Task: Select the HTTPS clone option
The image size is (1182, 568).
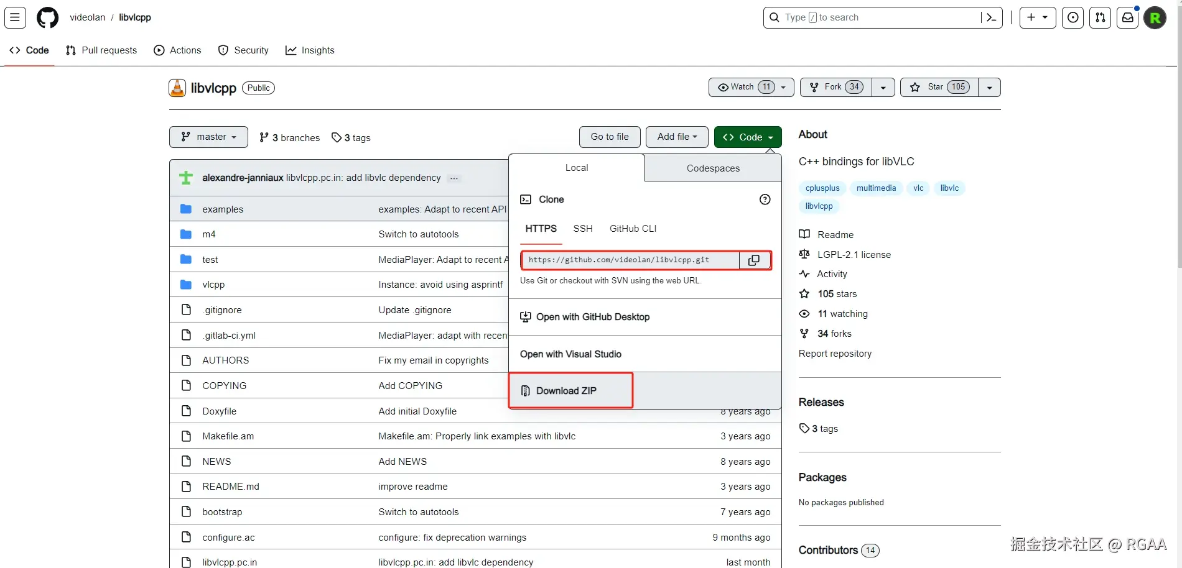Action: [x=541, y=229]
